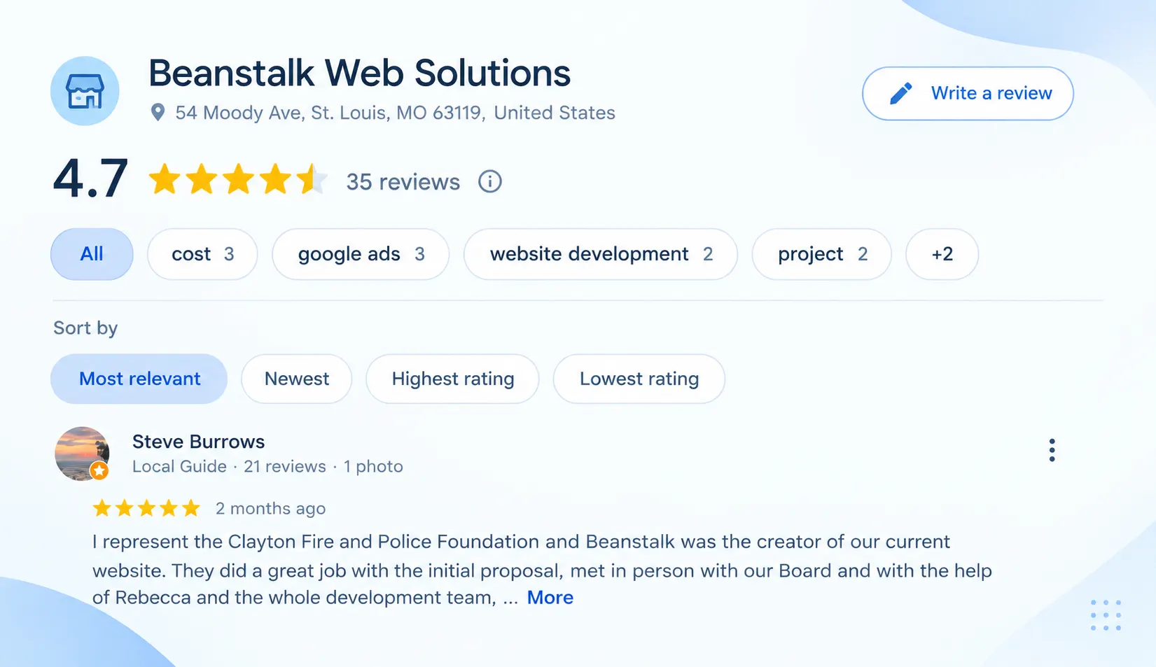1156x667 pixels.
Task: Select the All filter chip
Action: (x=92, y=254)
